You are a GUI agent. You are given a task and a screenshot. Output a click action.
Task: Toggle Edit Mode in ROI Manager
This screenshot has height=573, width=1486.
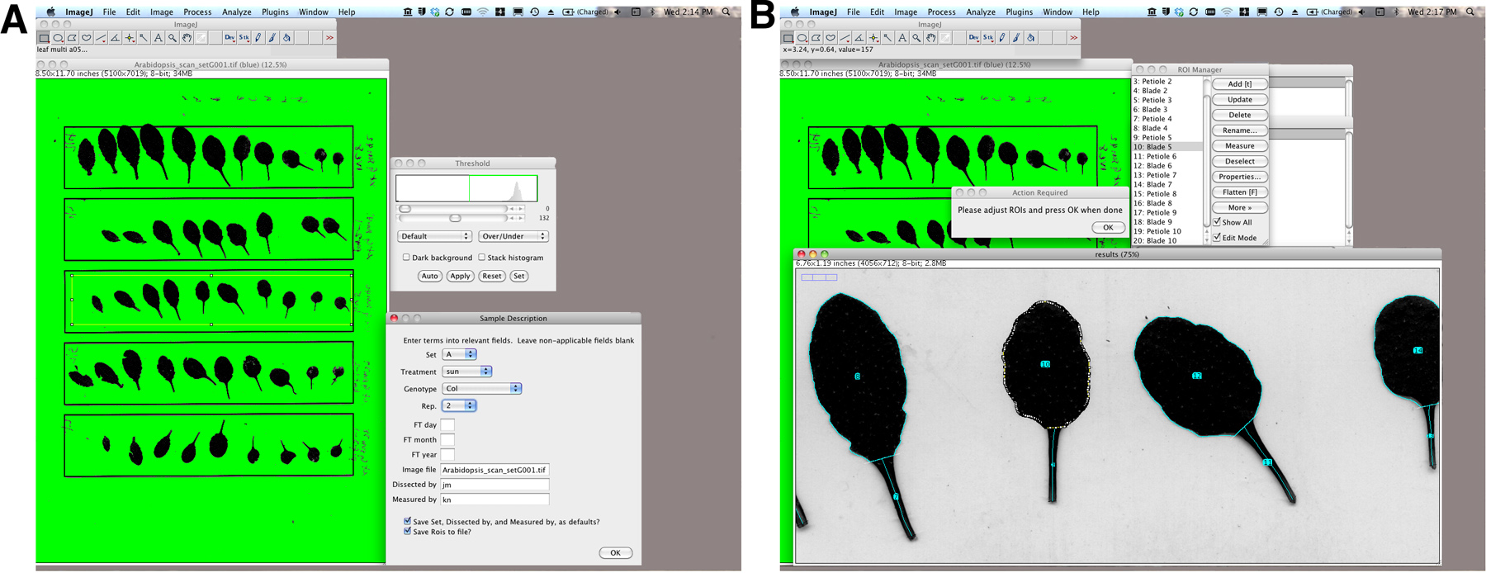click(x=1217, y=238)
